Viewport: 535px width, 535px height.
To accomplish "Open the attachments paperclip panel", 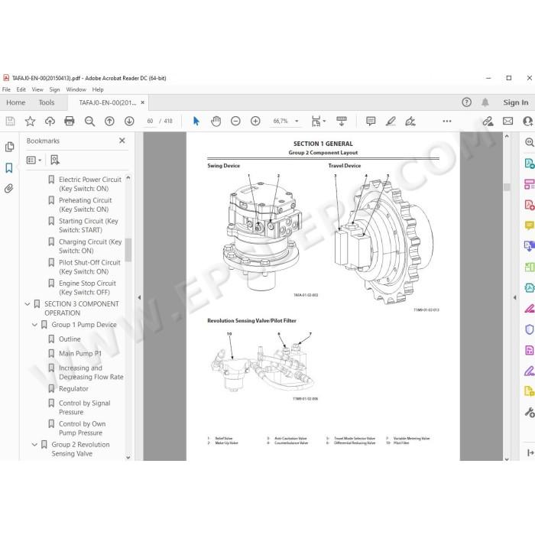I will [x=9, y=188].
